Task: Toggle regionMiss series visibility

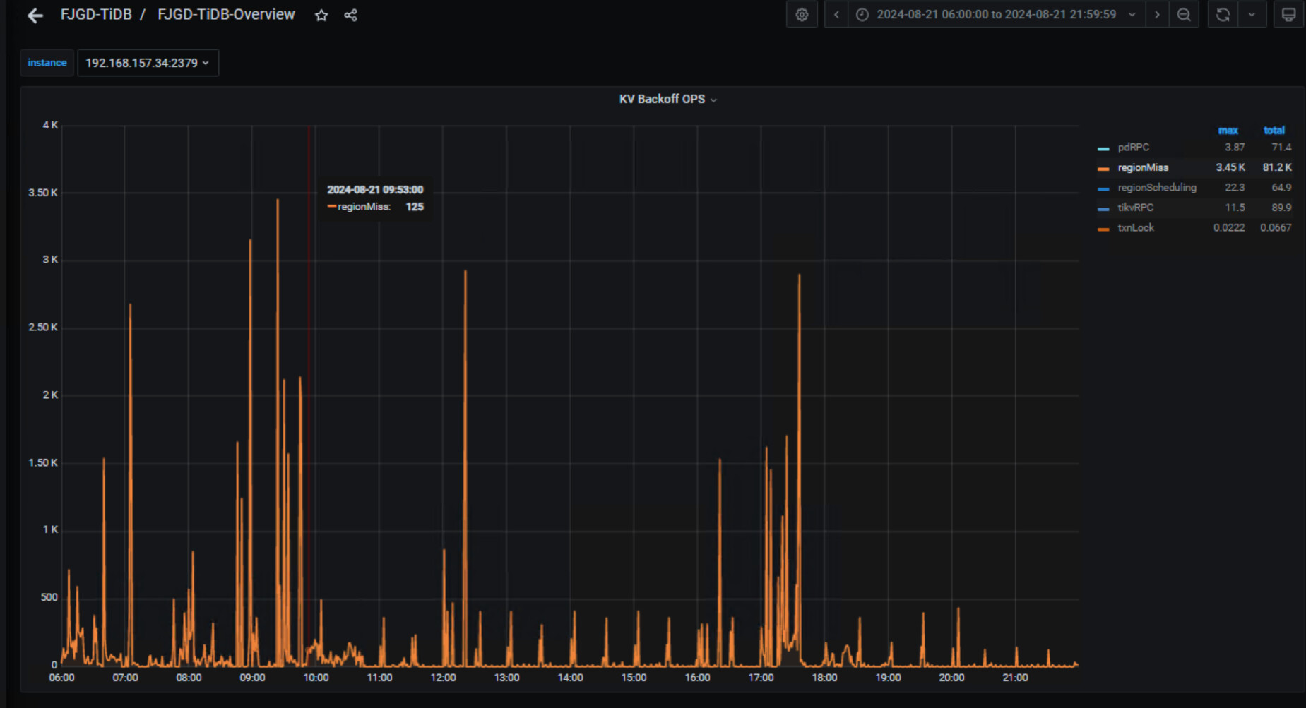Action: point(1142,167)
